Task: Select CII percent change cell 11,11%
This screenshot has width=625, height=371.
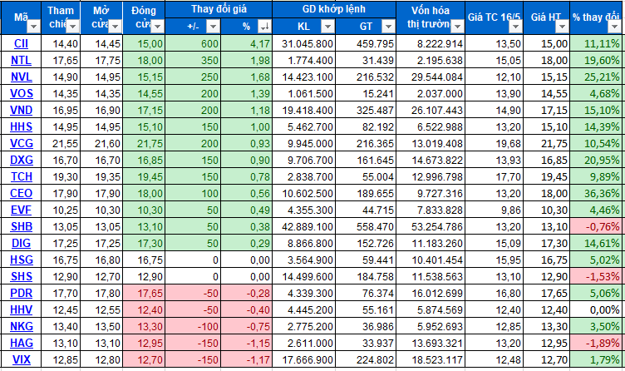Action: (x=597, y=43)
